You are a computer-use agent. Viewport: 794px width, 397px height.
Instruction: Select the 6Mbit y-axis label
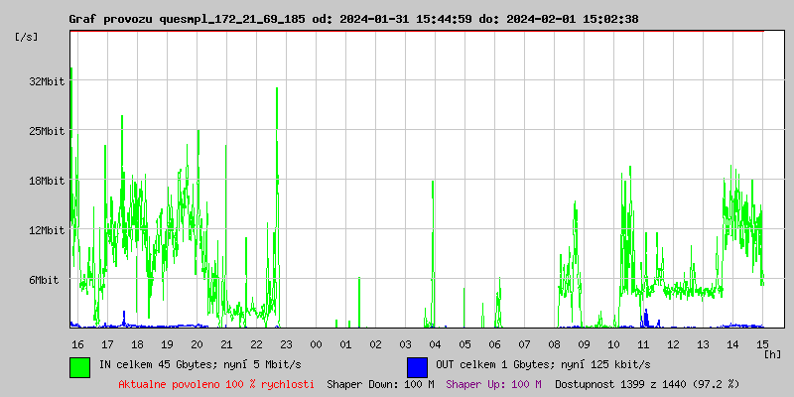[44, 280]
